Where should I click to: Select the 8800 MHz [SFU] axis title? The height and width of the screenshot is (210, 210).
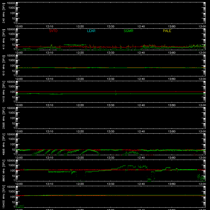coord(4,170)
